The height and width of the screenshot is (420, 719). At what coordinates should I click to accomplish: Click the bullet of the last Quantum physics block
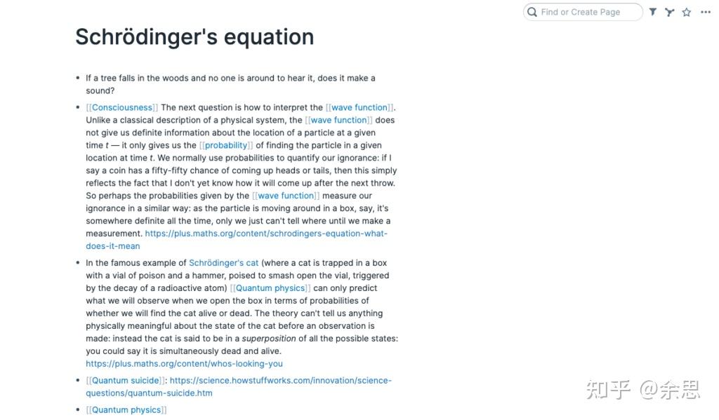click(x=78, y=410)
